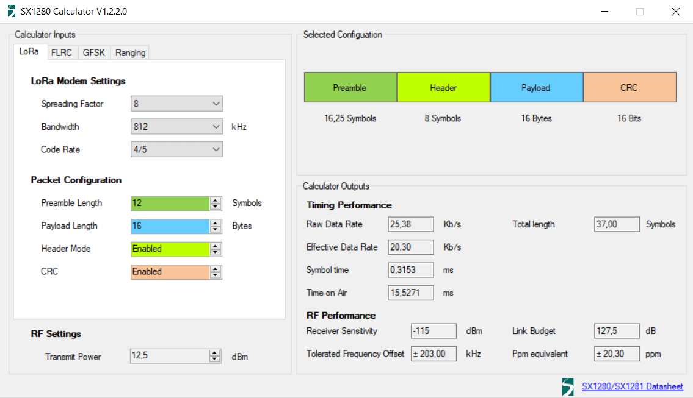Viewport: 693px width, 398px height.
Task: Select the Receiver Sensitivity output field
Action: coord(434,331)
